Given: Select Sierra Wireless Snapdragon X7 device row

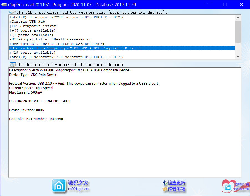Looking at the screenshot, I should (x=122, y=48).
